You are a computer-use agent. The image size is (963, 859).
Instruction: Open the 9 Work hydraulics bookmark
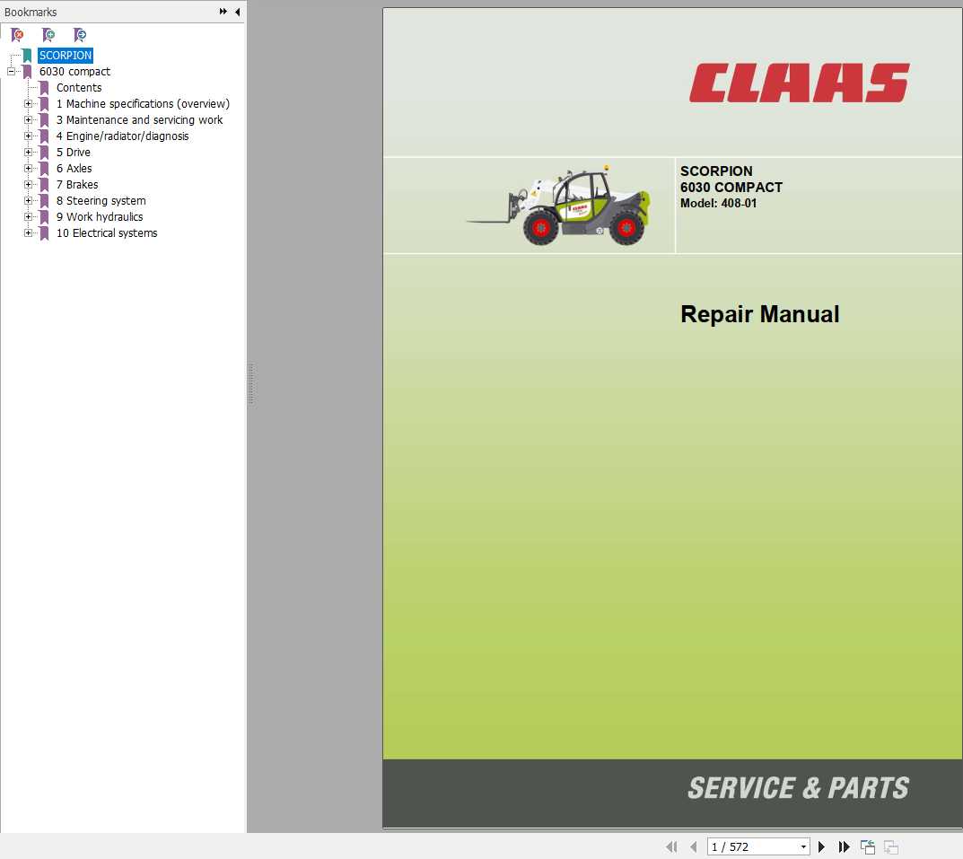tap(100, 217)
